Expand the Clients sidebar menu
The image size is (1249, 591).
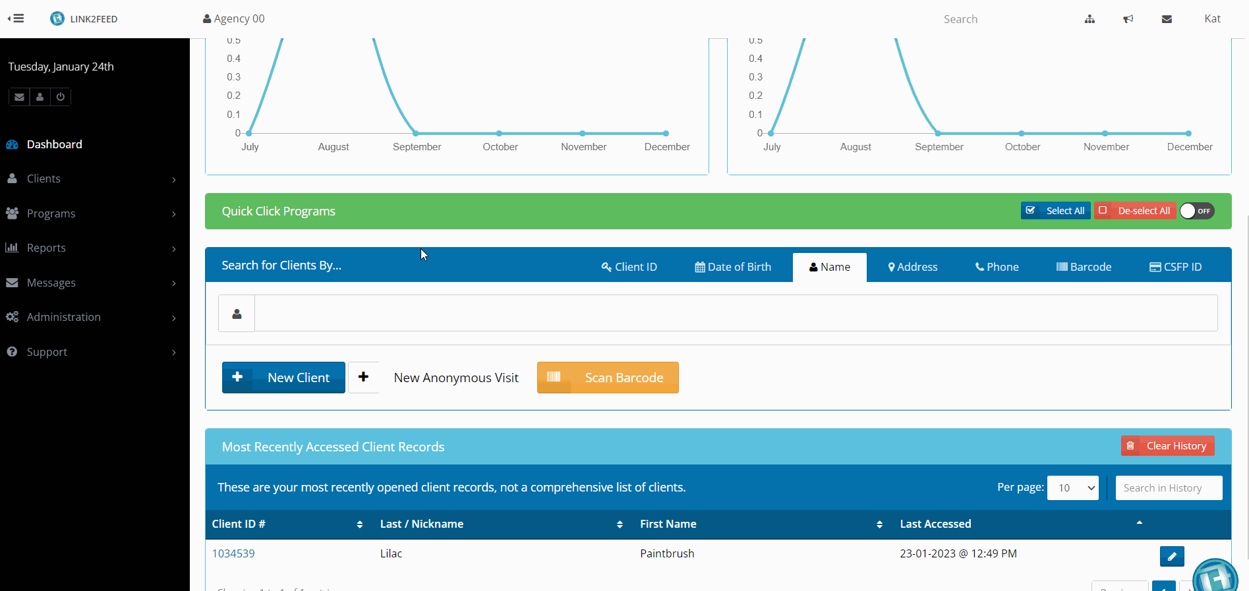pyautogui.click(x=91, y=179)
